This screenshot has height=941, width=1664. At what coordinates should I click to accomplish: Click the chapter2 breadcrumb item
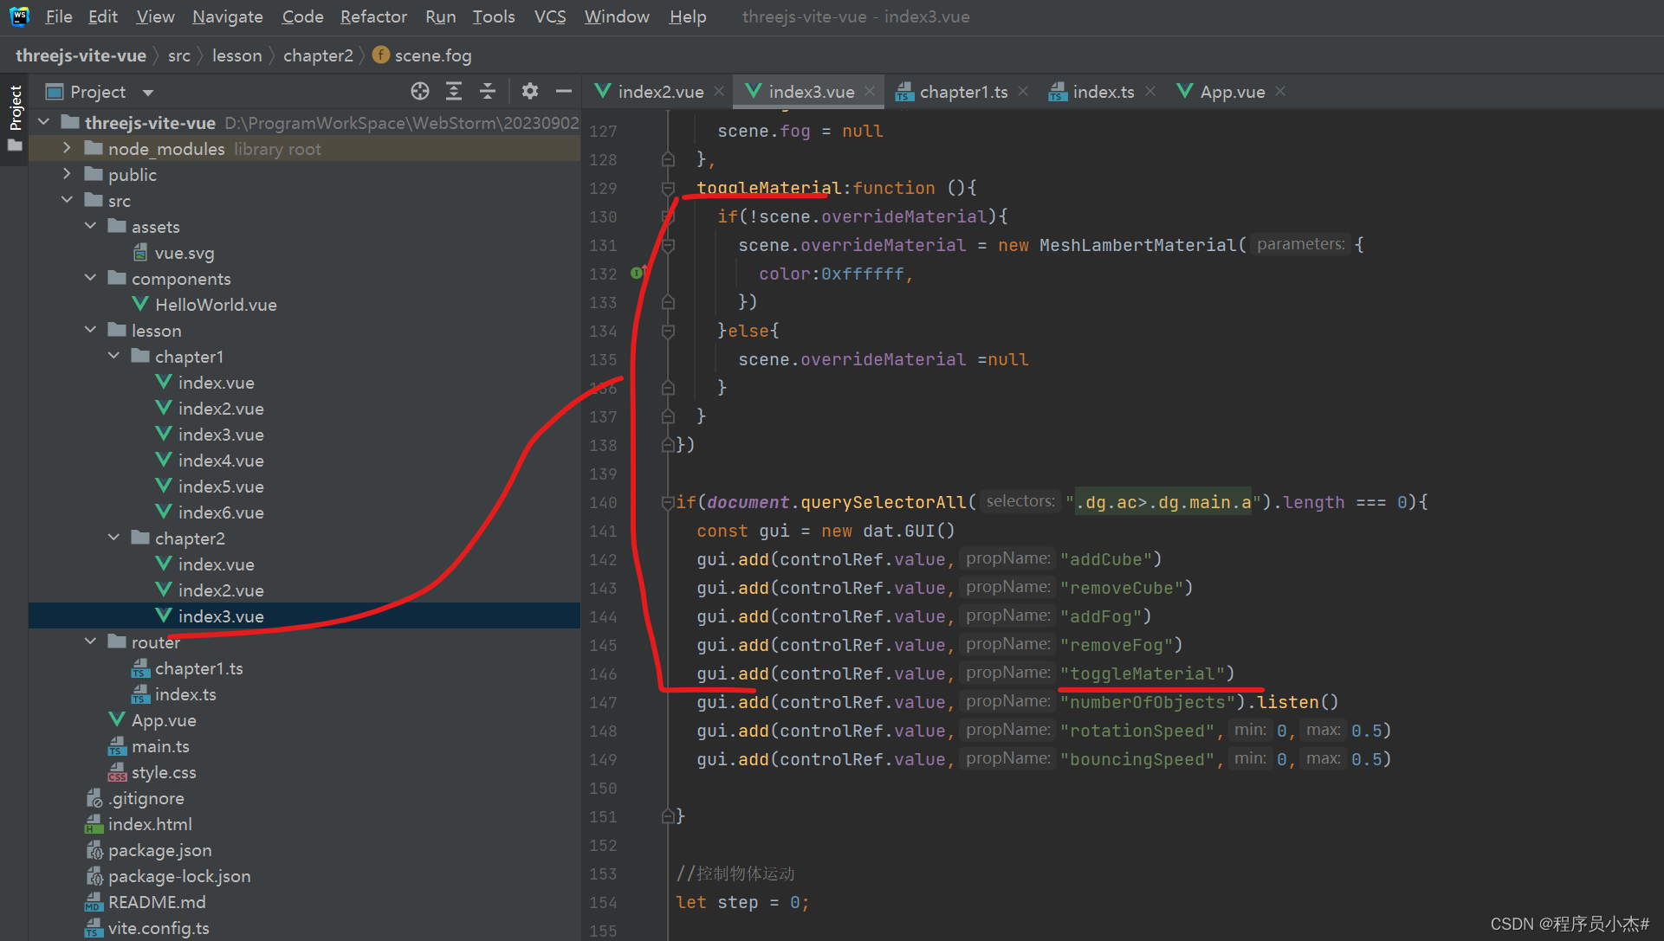point(318,55)
